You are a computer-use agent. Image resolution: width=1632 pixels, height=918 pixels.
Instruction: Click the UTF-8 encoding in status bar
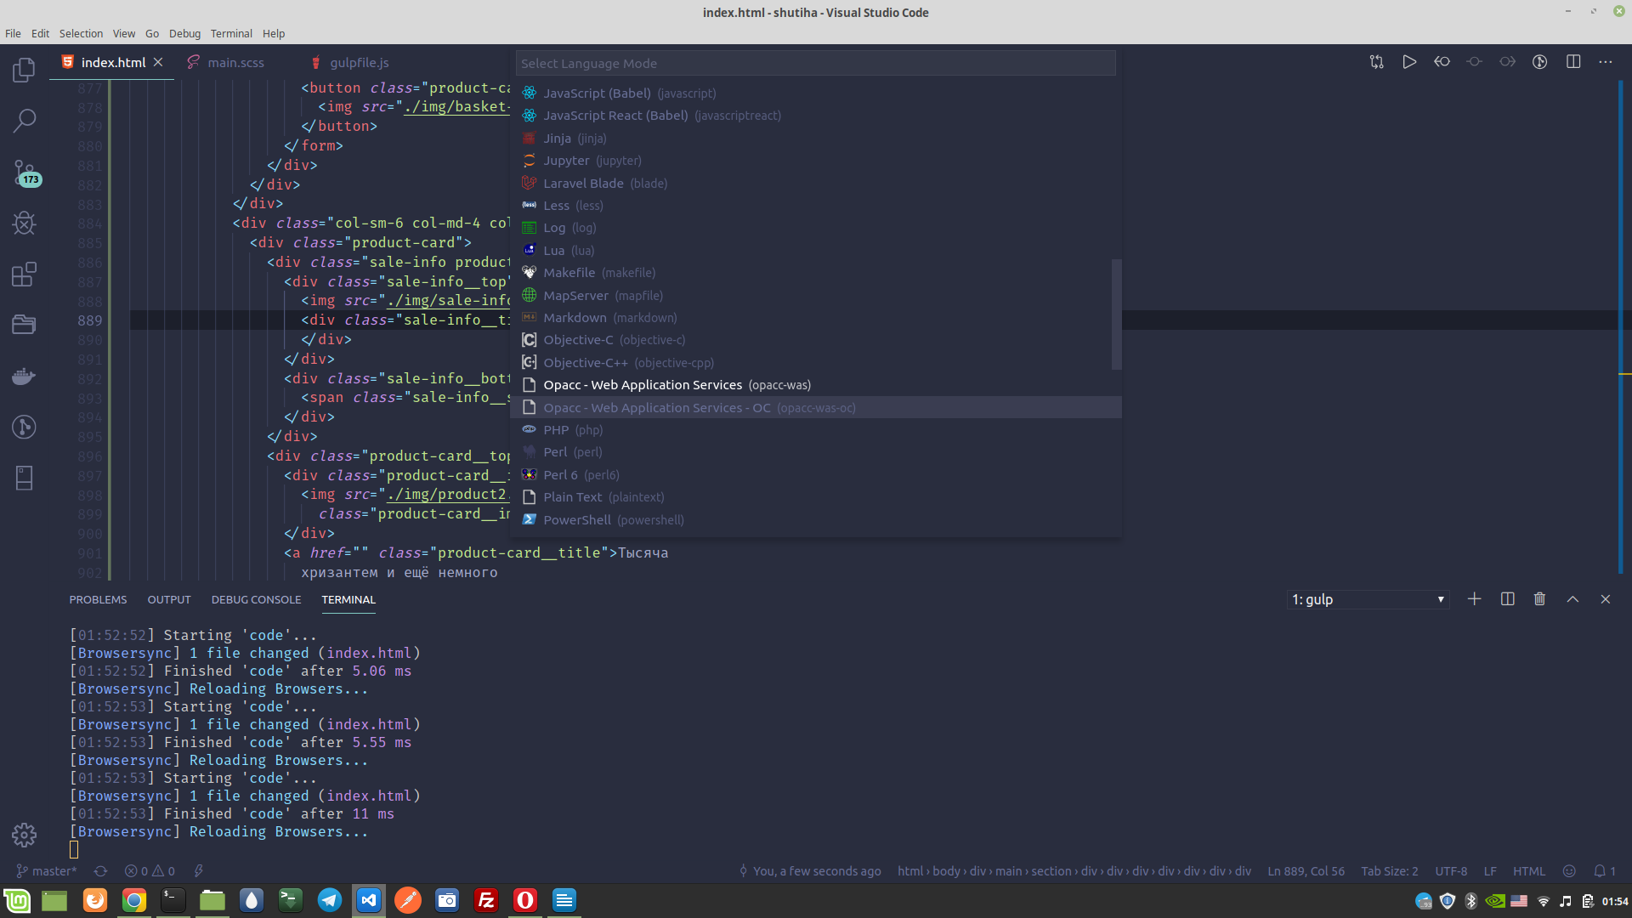[1451, 871]
